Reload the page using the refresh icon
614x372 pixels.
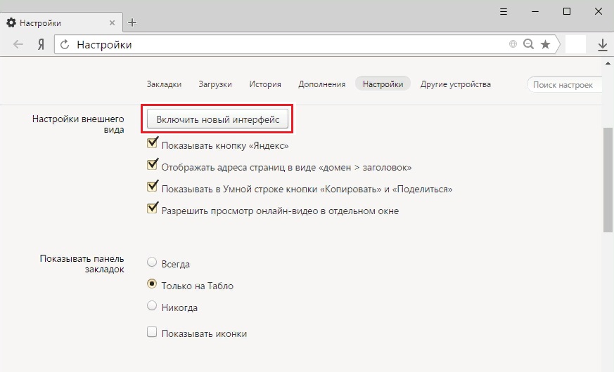(x=65, y=45)
